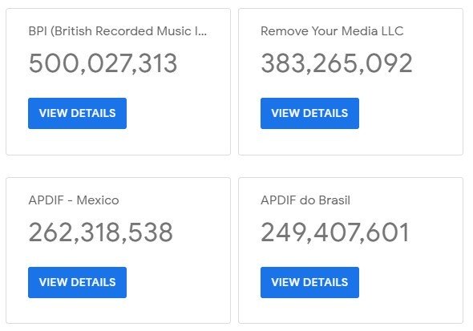Select View Details for APDIF - Mexico
473x331 pixels.
(77, 282)
